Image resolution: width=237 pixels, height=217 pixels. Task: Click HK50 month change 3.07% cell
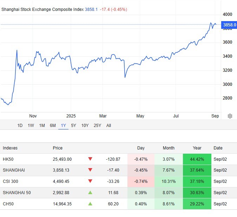169,159
